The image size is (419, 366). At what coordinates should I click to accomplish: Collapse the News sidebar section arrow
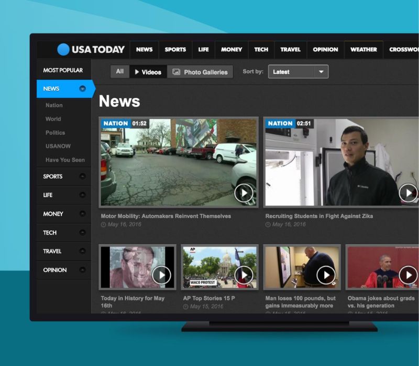point(83,88)
